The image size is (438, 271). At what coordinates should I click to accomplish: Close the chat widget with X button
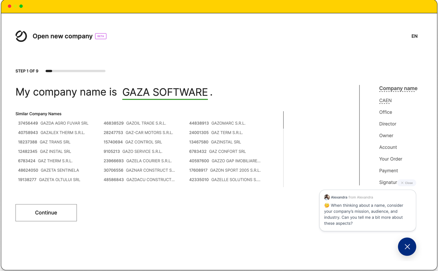pyautogui.click(x=407, y=247)
